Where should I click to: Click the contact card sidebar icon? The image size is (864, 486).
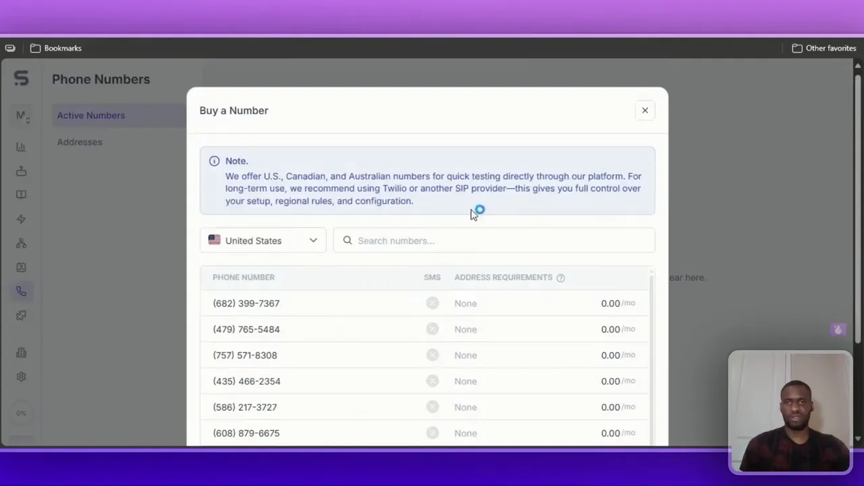click(x=21, y=267)
